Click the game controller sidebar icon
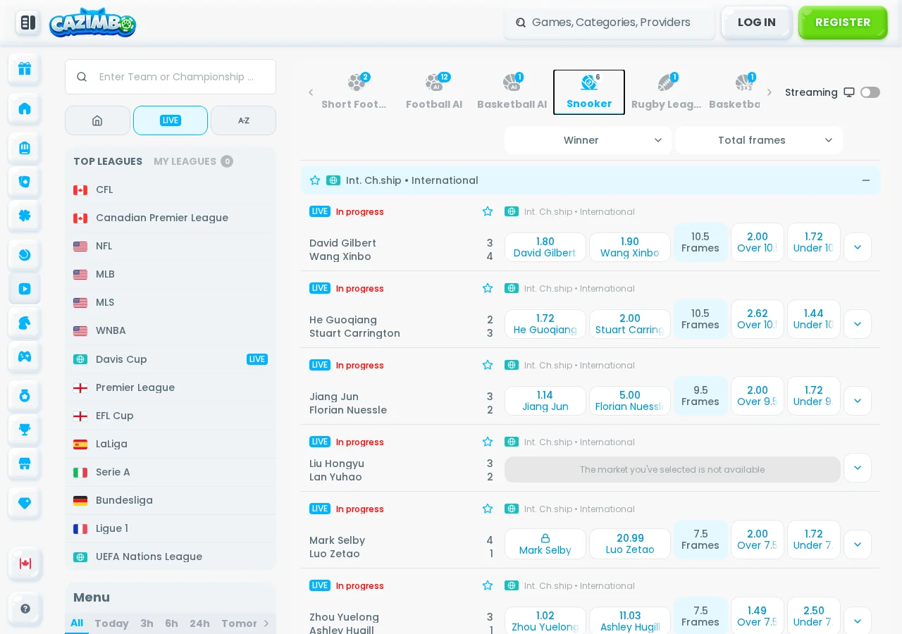902x634 pixels. pos(25,356)
